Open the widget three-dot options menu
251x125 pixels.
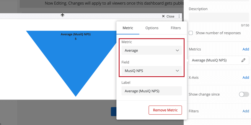pos(179,16)
